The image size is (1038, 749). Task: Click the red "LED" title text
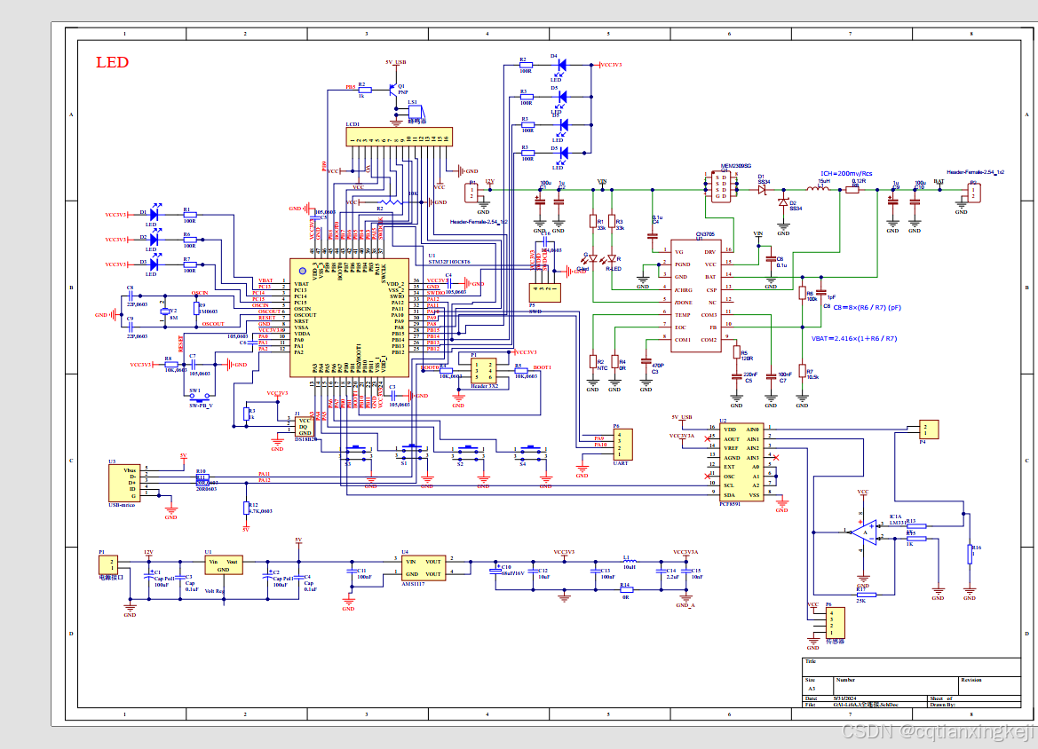tap(112, 62)
